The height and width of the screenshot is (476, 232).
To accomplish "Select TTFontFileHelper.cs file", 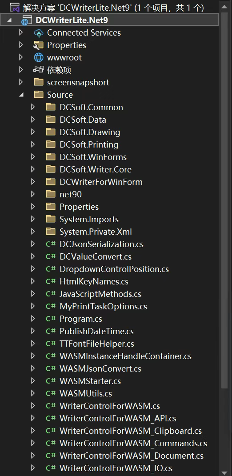I will [97, 344].
